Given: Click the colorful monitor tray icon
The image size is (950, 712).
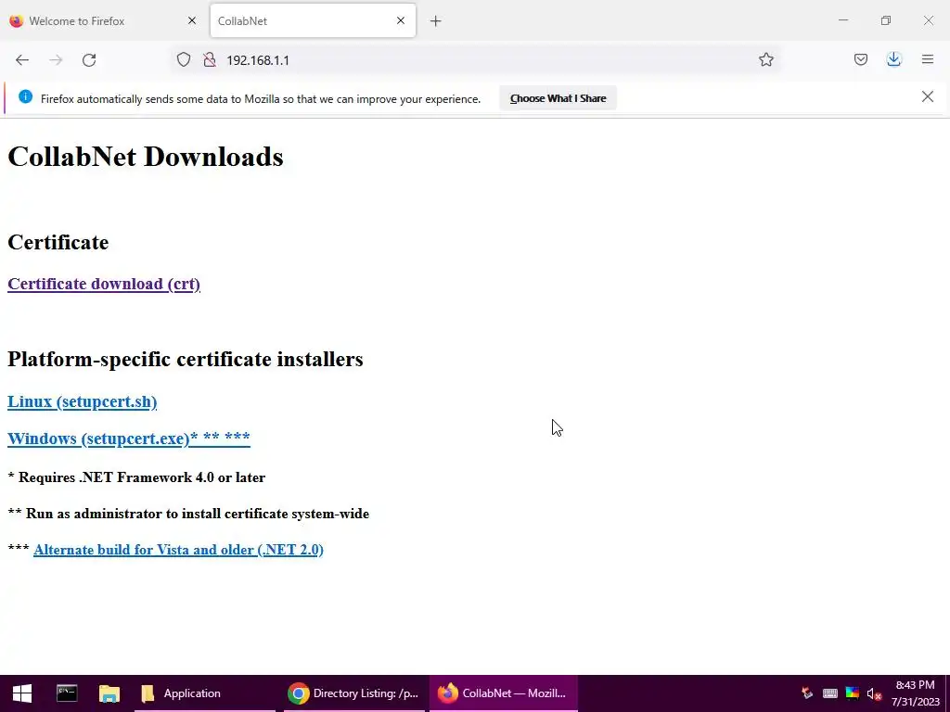Looking at the screenshot, I should click(x=852, y=693).
